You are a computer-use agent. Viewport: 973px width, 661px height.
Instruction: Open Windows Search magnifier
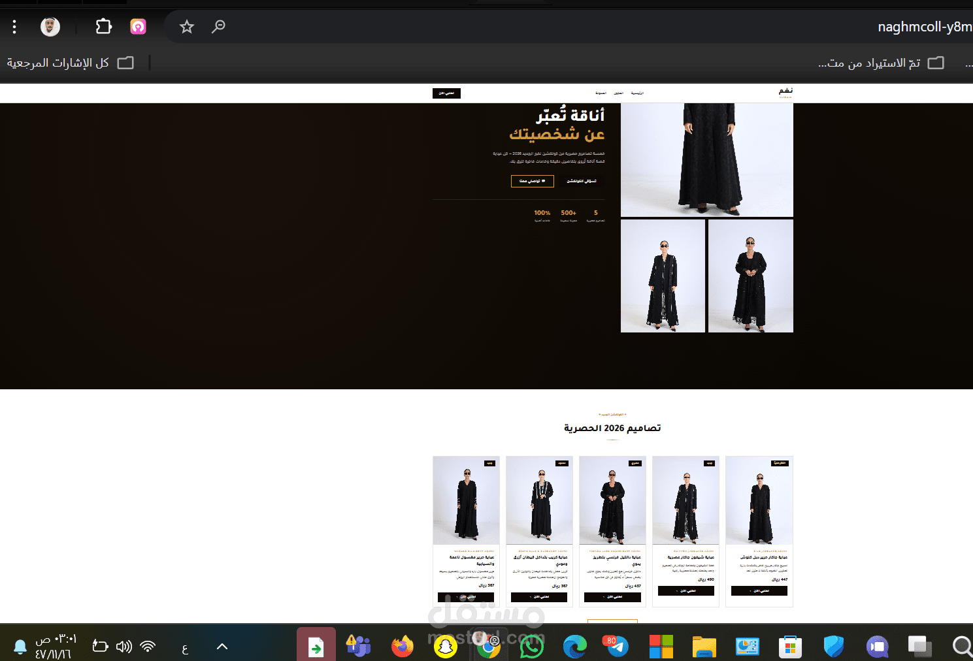pos(962,647)
